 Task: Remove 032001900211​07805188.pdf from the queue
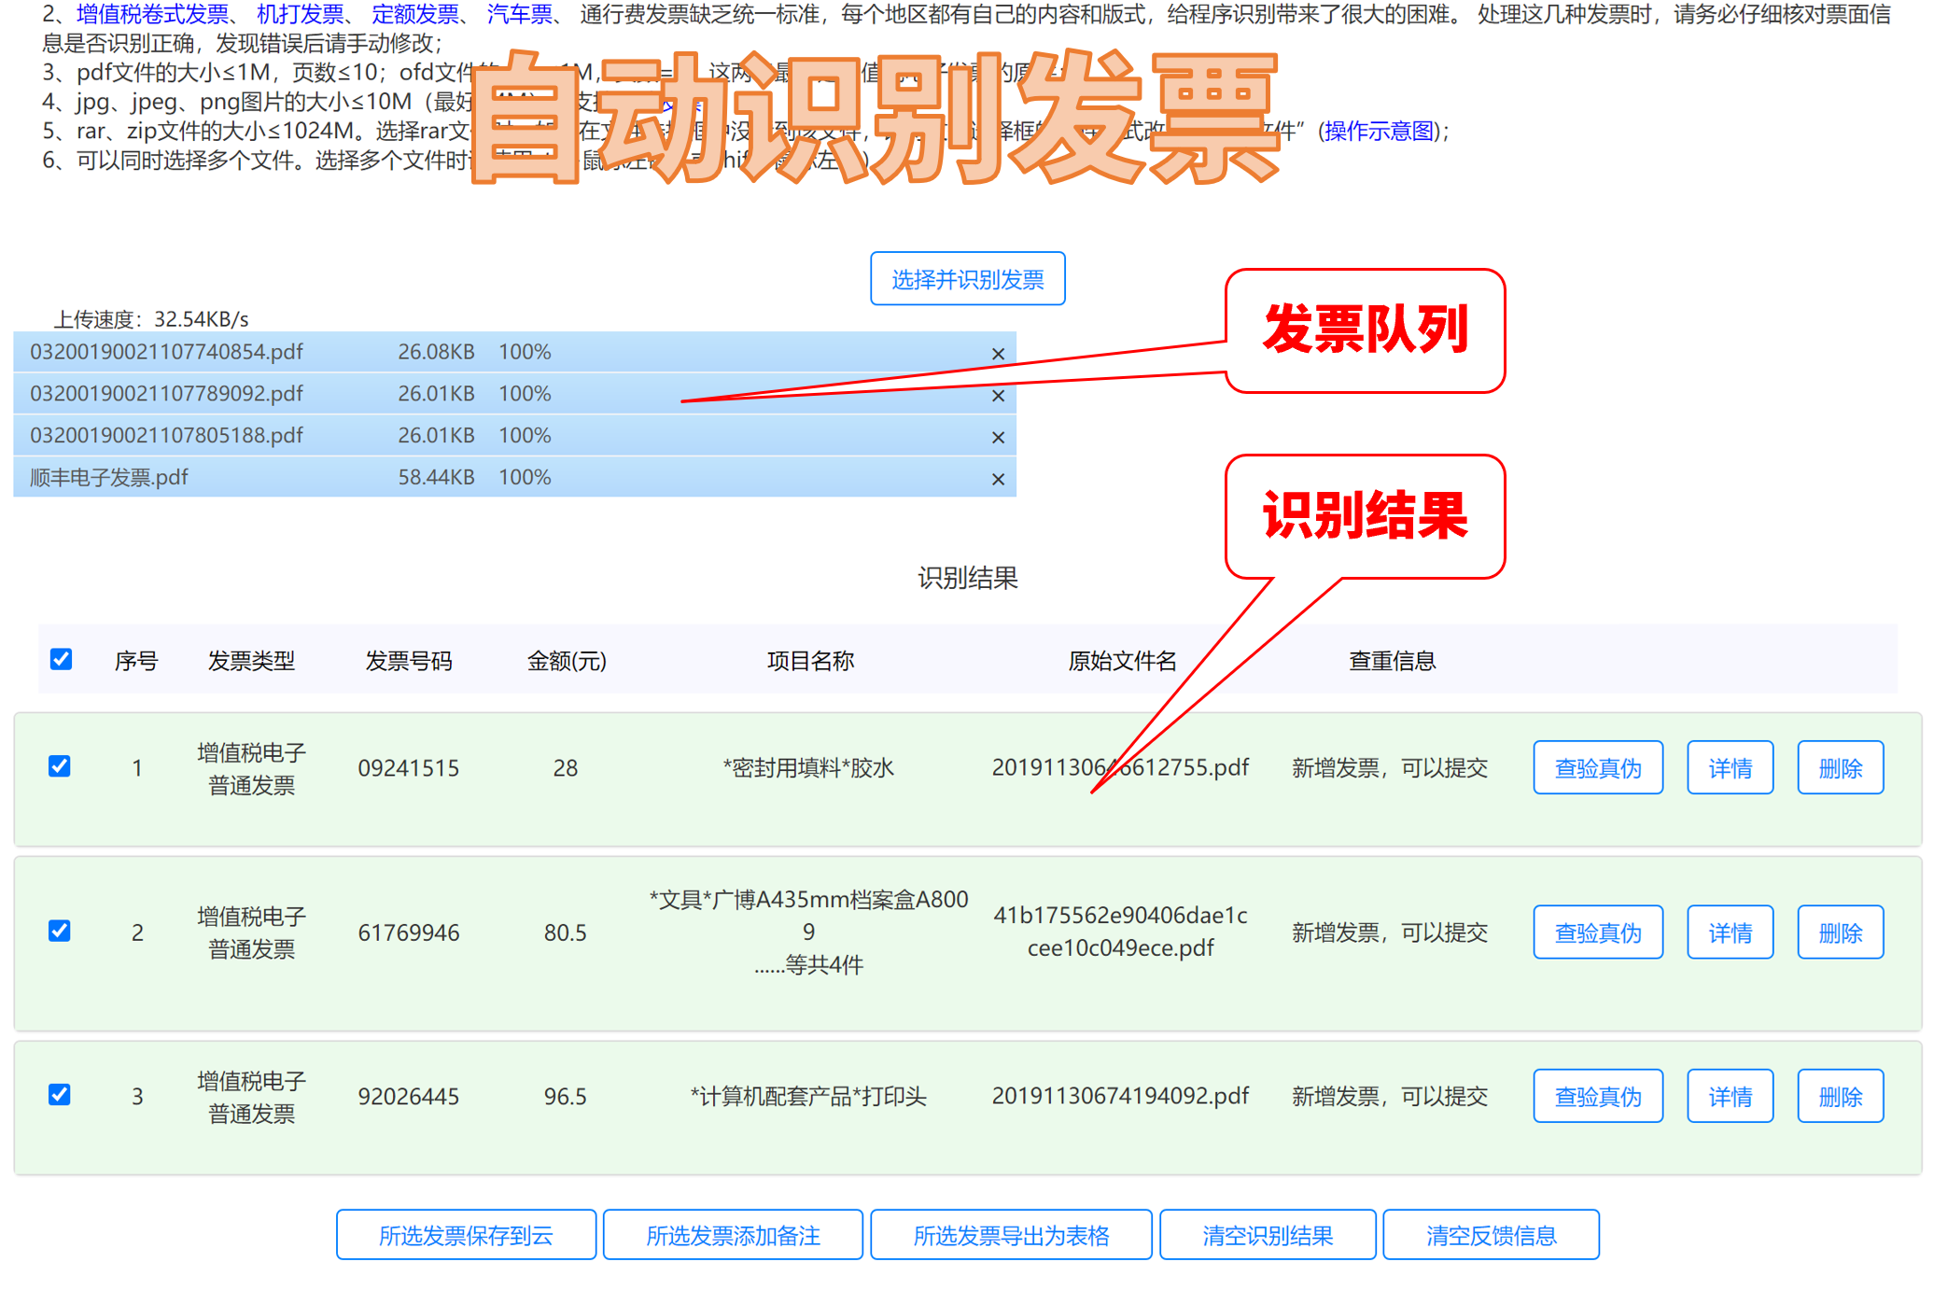tap(998, 437)
